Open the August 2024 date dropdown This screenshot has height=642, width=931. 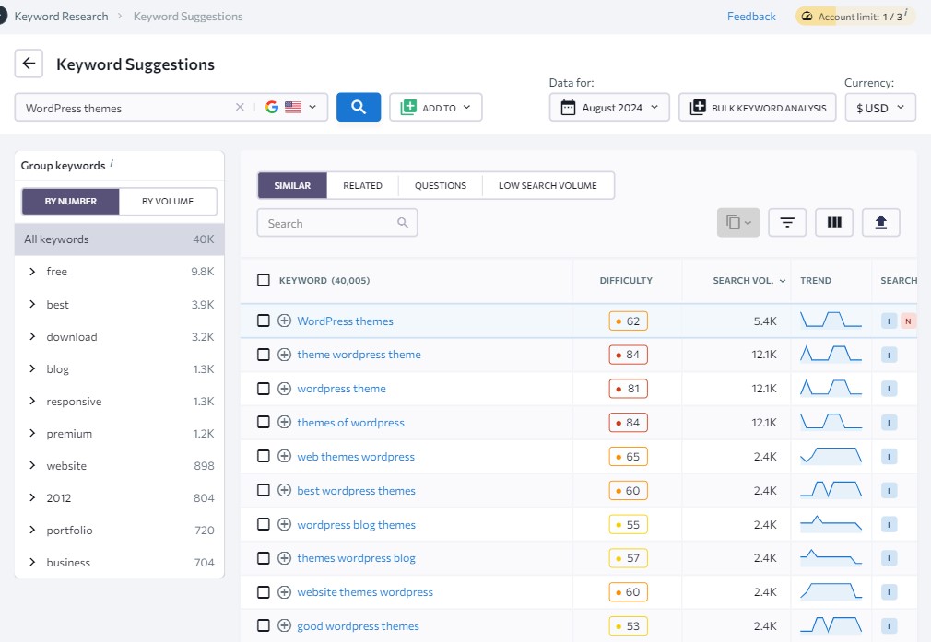coord(610,108)
